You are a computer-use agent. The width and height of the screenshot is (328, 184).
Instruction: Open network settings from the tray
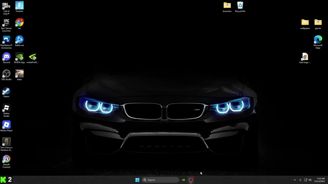[x=306, y=180]
